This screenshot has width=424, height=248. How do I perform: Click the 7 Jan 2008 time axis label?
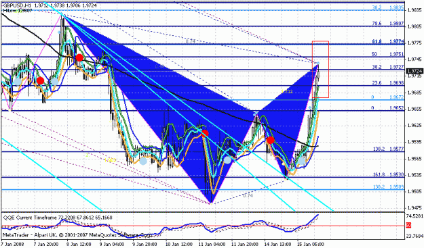(x=12, y=244)
